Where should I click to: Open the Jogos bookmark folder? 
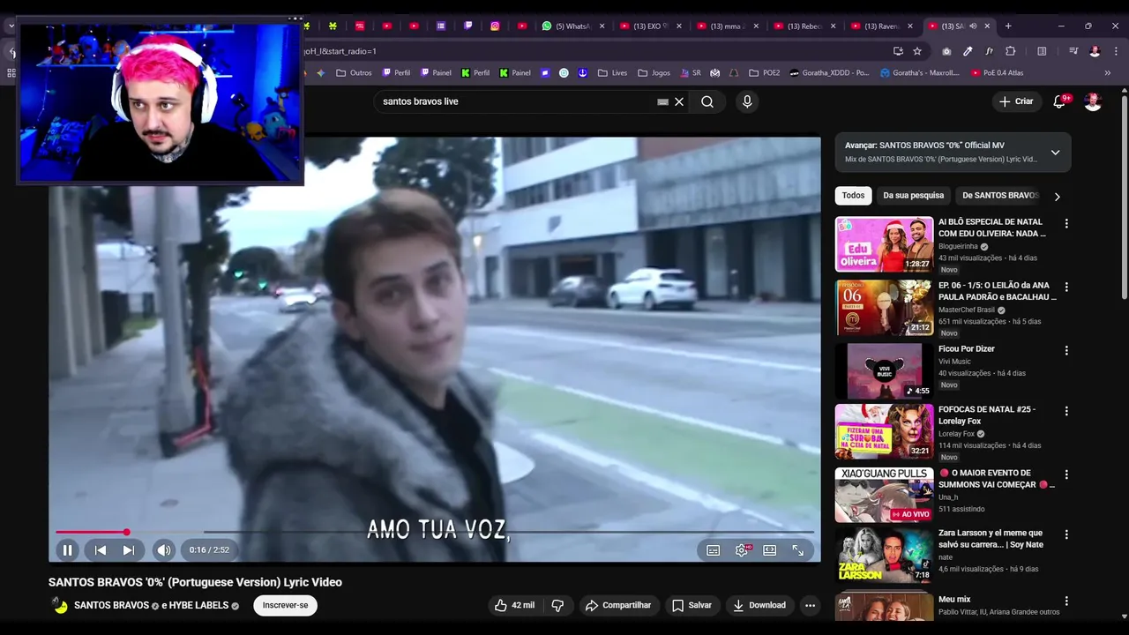[653, 73]
